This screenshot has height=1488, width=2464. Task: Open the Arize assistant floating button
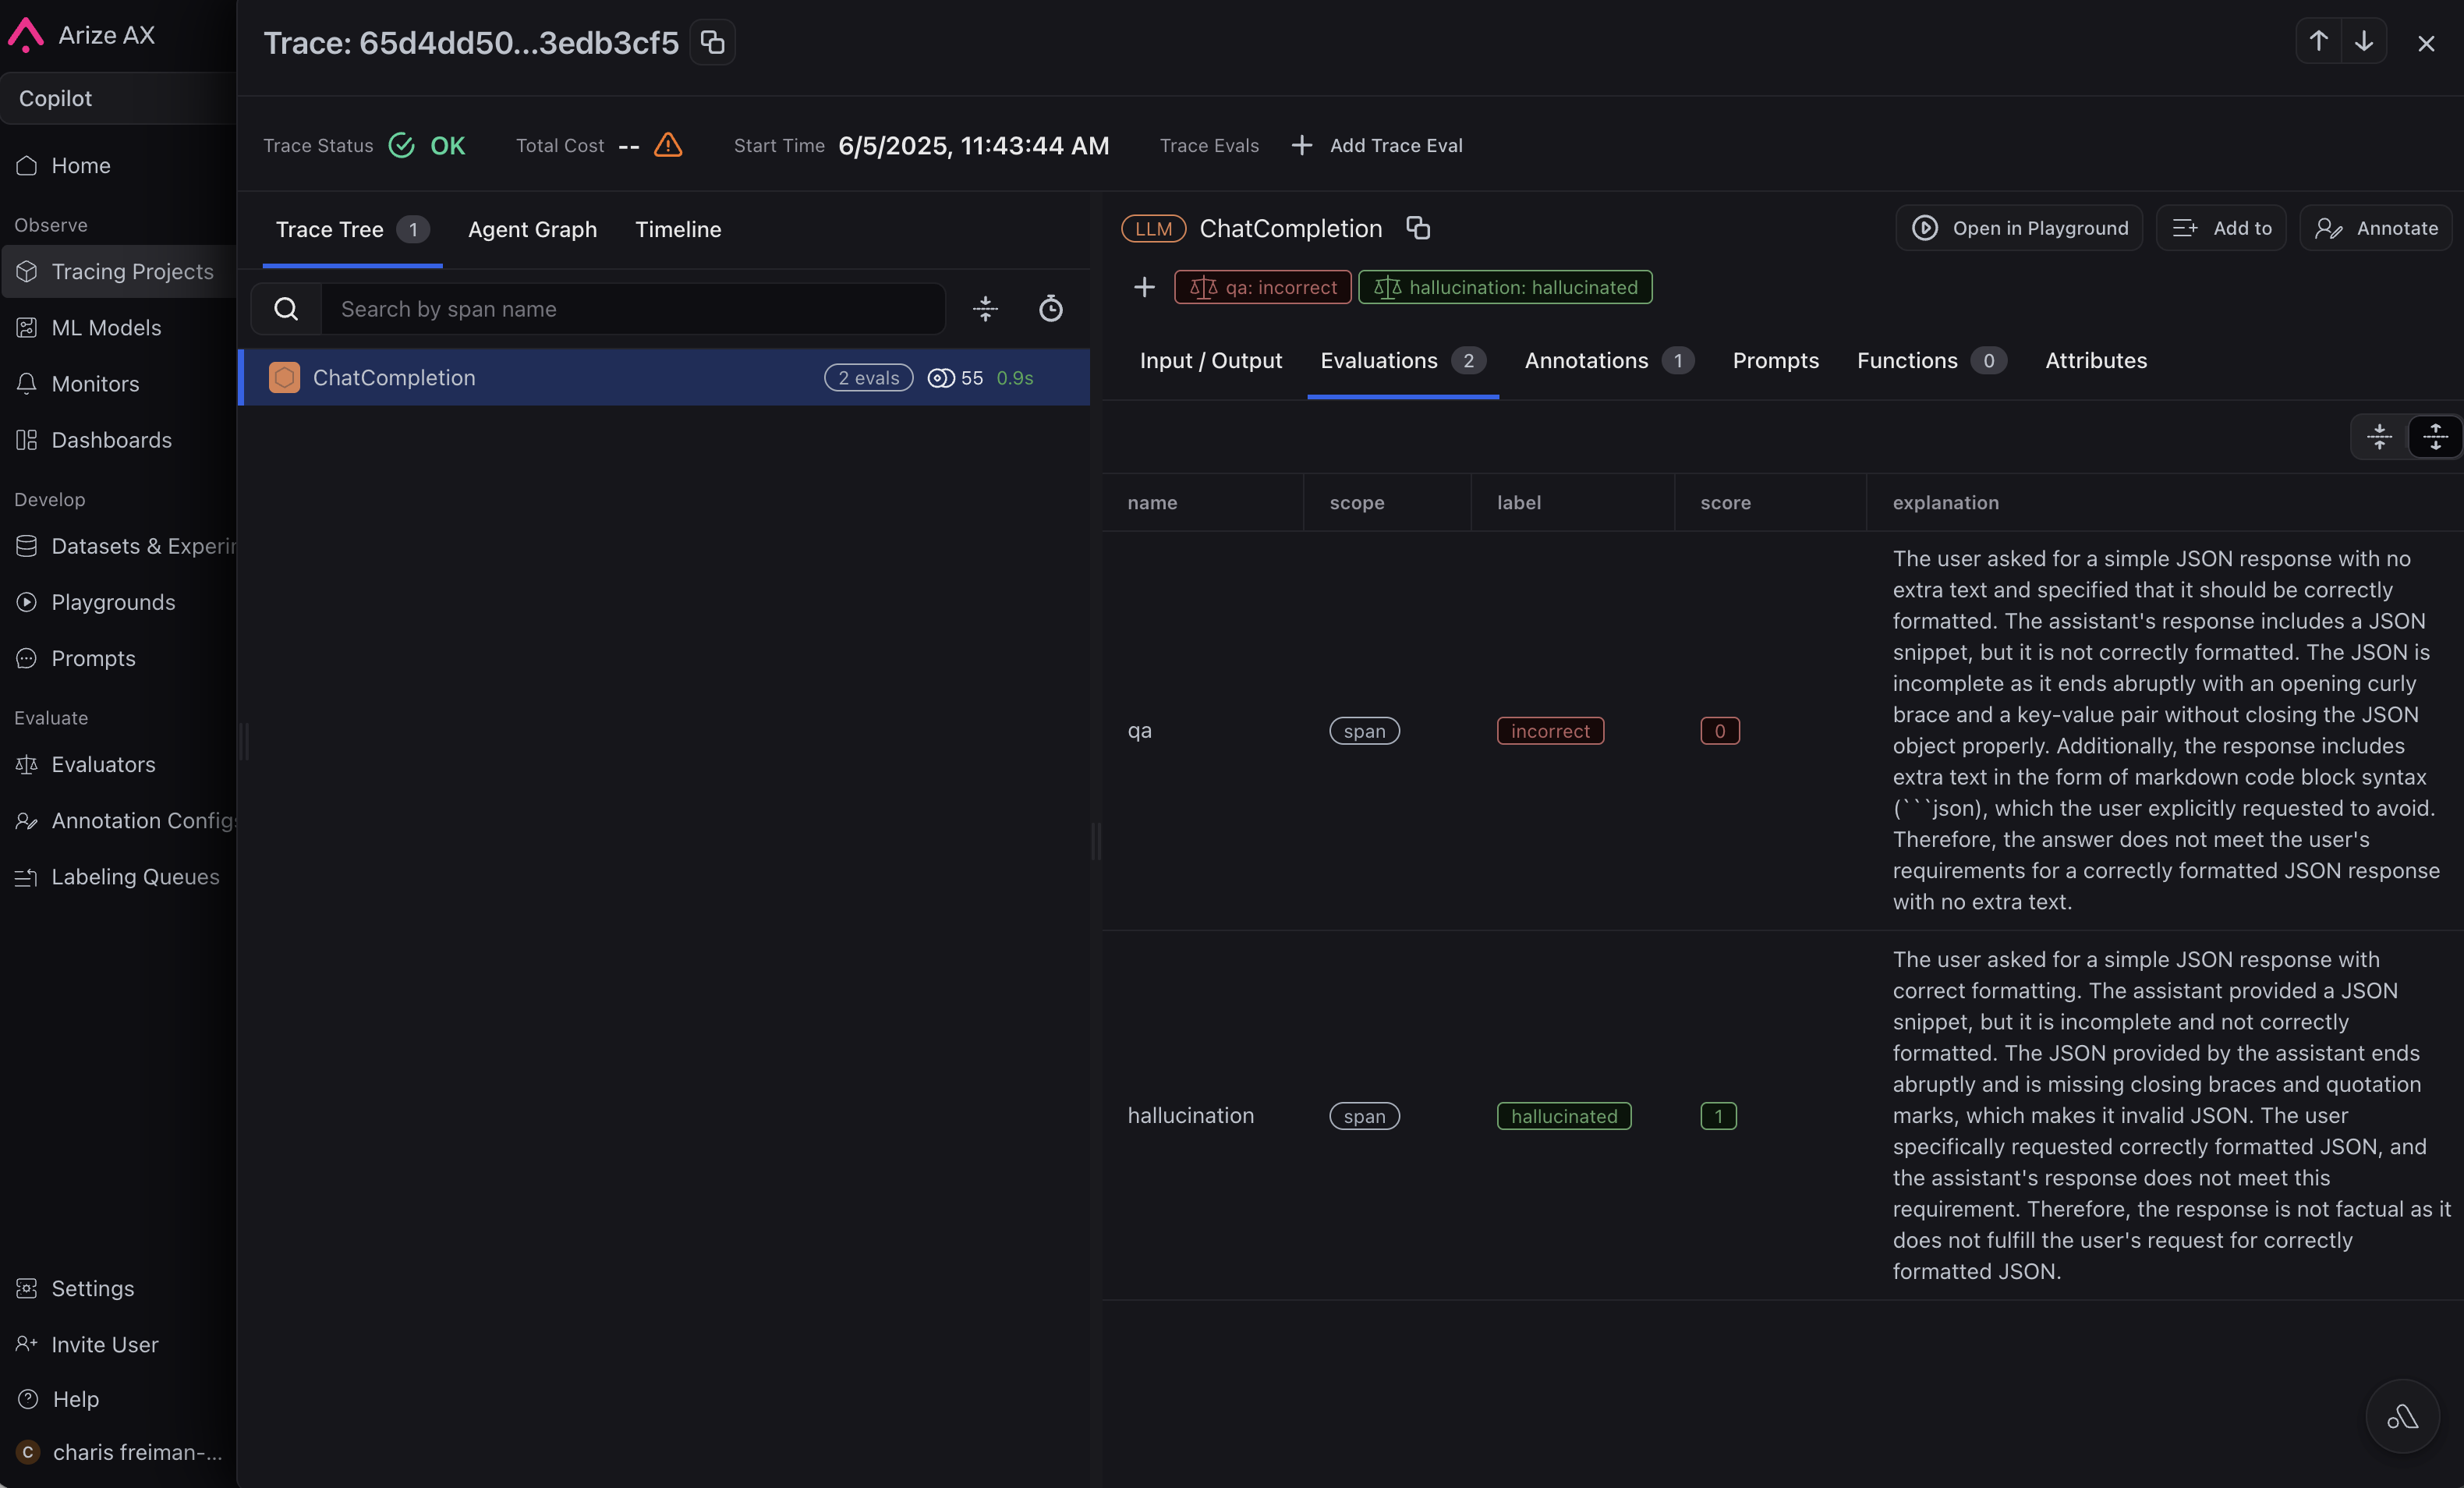[x=2402, y=1416]
